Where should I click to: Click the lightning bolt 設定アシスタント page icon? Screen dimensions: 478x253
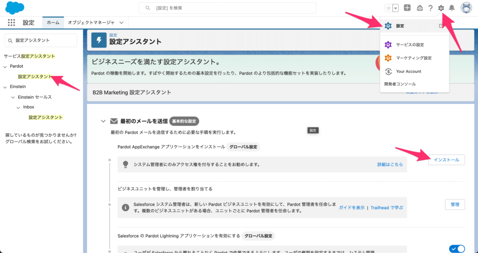click(99, 40)
